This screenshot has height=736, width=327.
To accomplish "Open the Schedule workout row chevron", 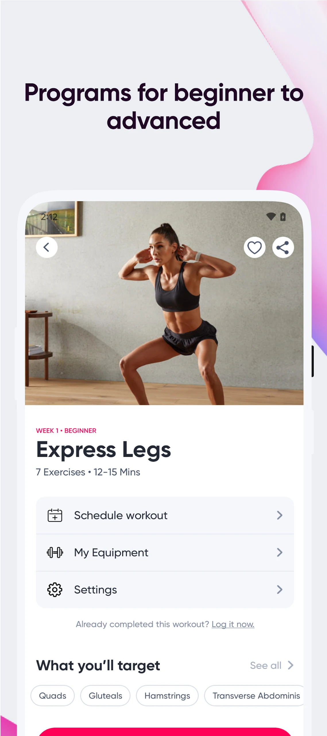I will [279, 515].
